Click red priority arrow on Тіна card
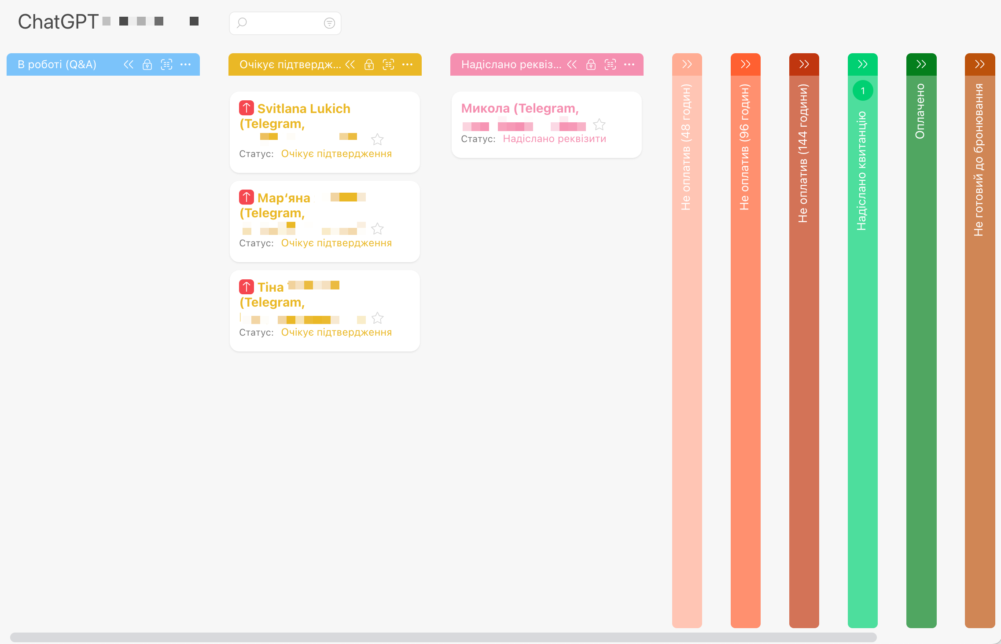This screenshot has height=644, width=1001. pos(247,287)
